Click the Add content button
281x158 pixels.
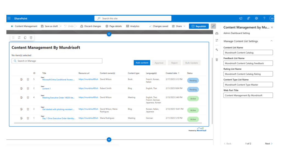(x=142, y=63)
